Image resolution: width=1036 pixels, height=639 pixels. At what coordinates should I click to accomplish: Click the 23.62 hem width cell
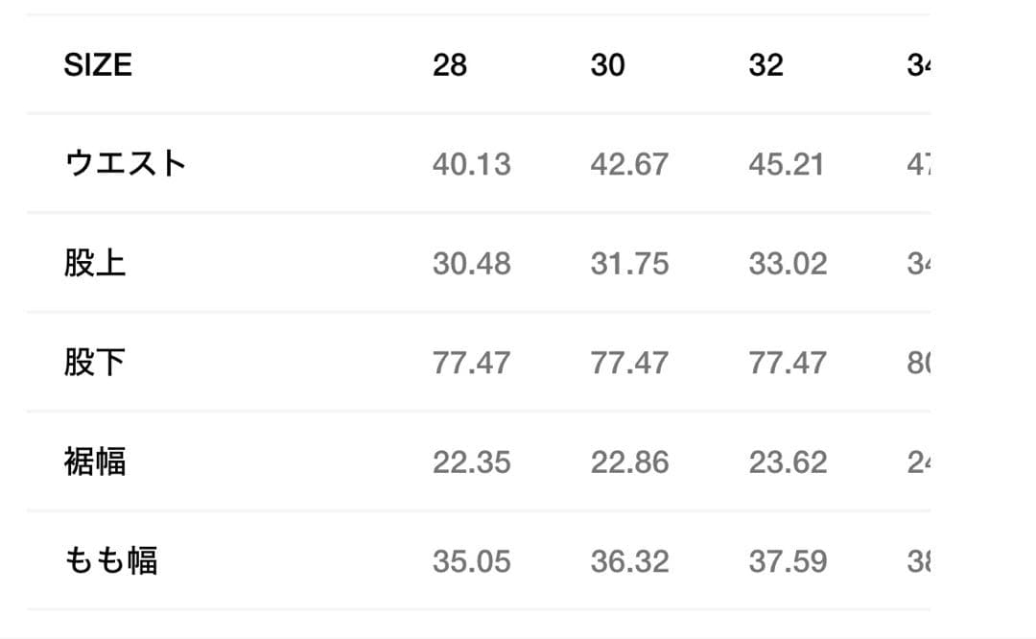[788, 462]
